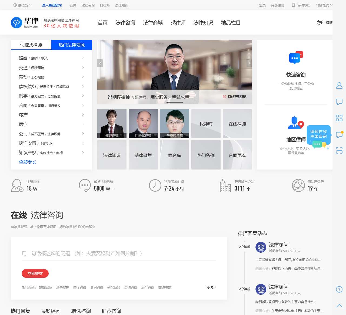Open 法律商城 in main navigation

pyautogui.click(x=153, y=23)
